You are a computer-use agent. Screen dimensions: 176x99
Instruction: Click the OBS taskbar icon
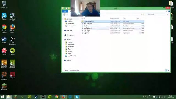click(x=43, y=97)
